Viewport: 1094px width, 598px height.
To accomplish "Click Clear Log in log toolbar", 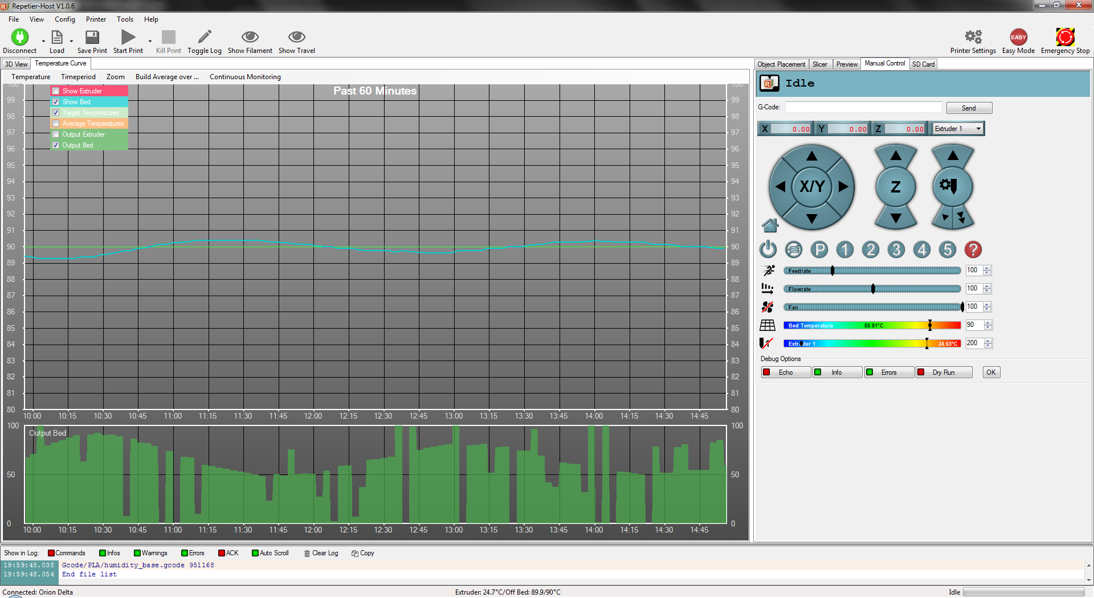I will 321,553.
